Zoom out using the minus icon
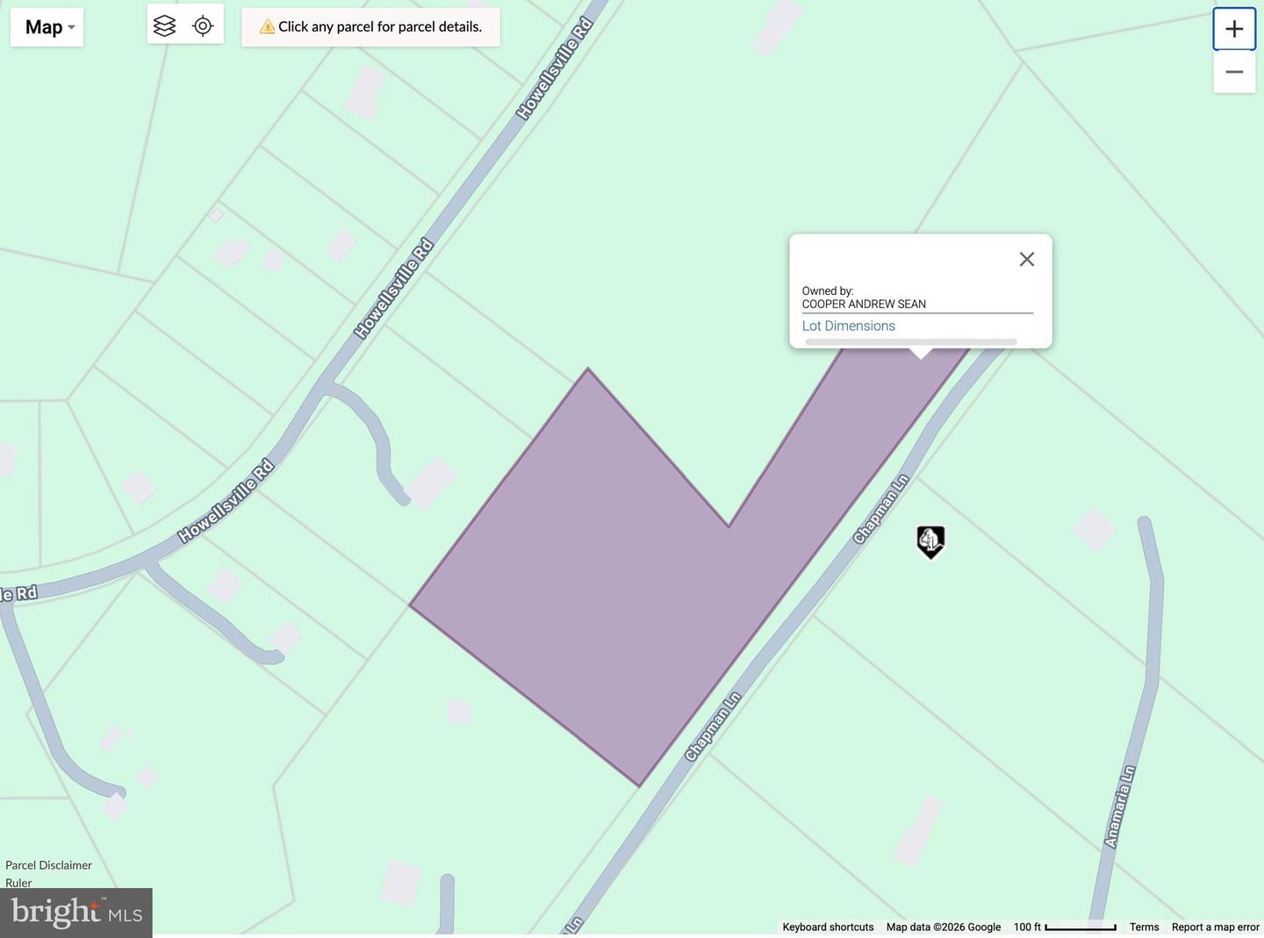Viewport: 1264px width, 938px height. pyautogui.click(x=1233, y=71)
